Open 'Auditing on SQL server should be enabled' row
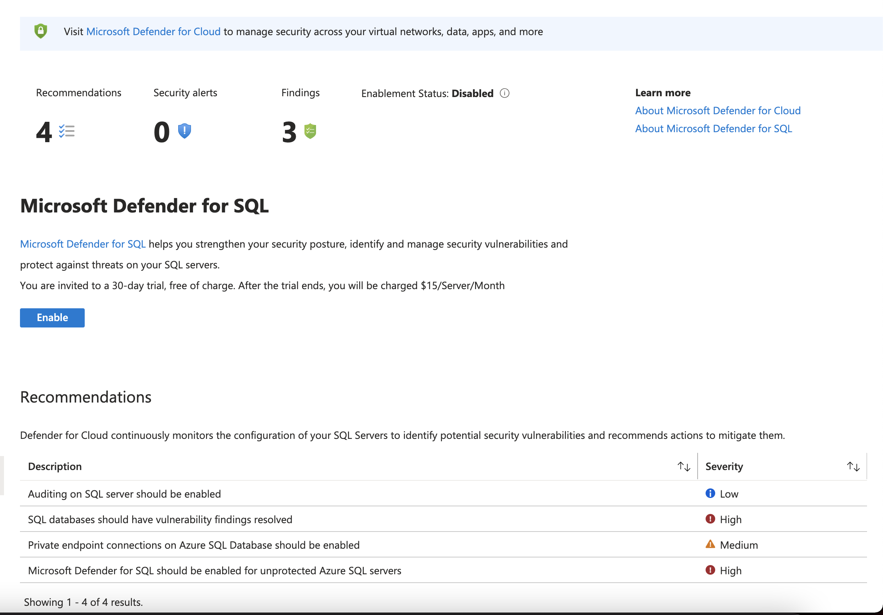This screenshot has height=615, width=883. (443, 494)
